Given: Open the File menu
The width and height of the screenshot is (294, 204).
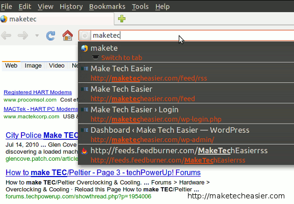Looking at the screenshot, I should (x=7, y=7).
